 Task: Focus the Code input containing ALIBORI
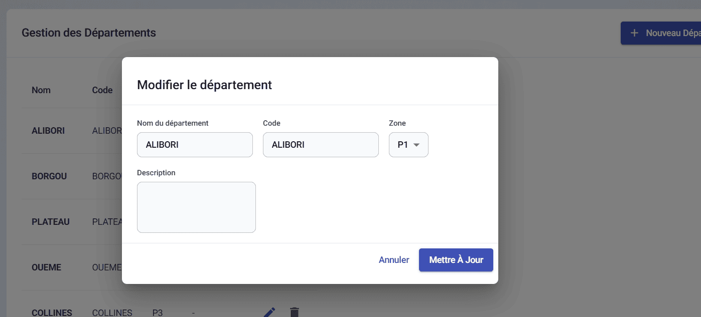click(x=321, y=145)
